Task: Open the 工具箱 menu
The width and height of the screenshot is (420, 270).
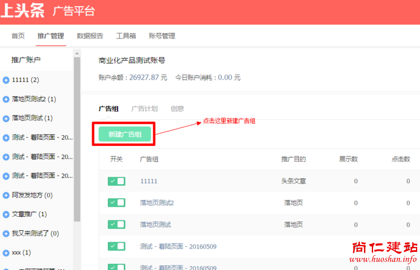Action: point(126,36)
